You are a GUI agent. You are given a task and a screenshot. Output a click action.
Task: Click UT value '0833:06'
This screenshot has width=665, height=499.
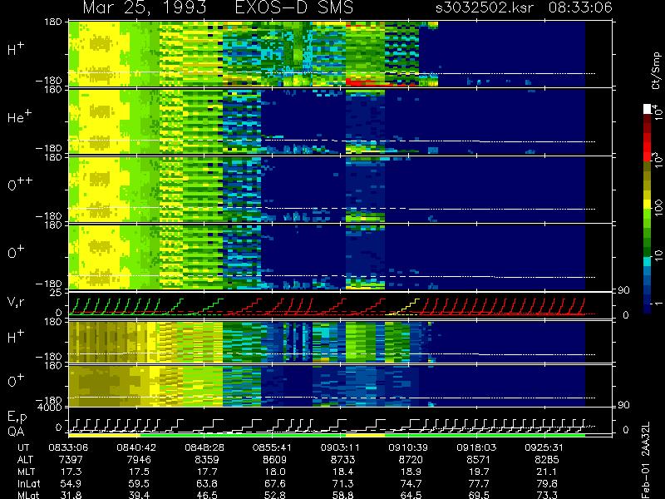[x=69, y=447]
